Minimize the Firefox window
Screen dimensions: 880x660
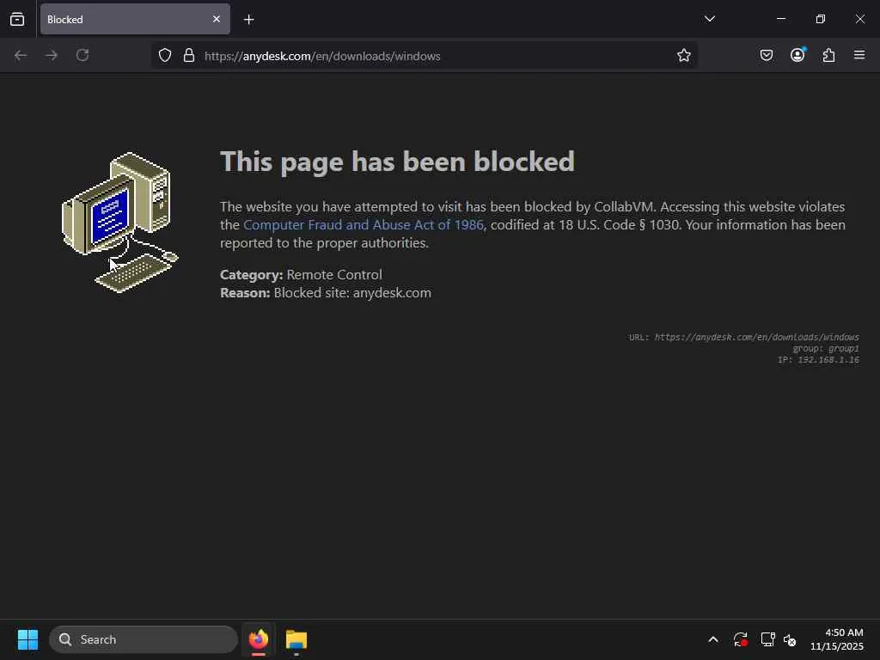[780, 19]
